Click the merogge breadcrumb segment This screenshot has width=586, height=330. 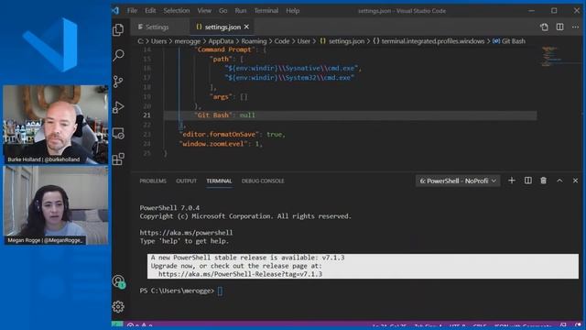point(187,41)
